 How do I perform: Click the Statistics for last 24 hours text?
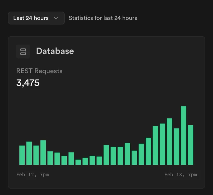[x=103, y=18]
